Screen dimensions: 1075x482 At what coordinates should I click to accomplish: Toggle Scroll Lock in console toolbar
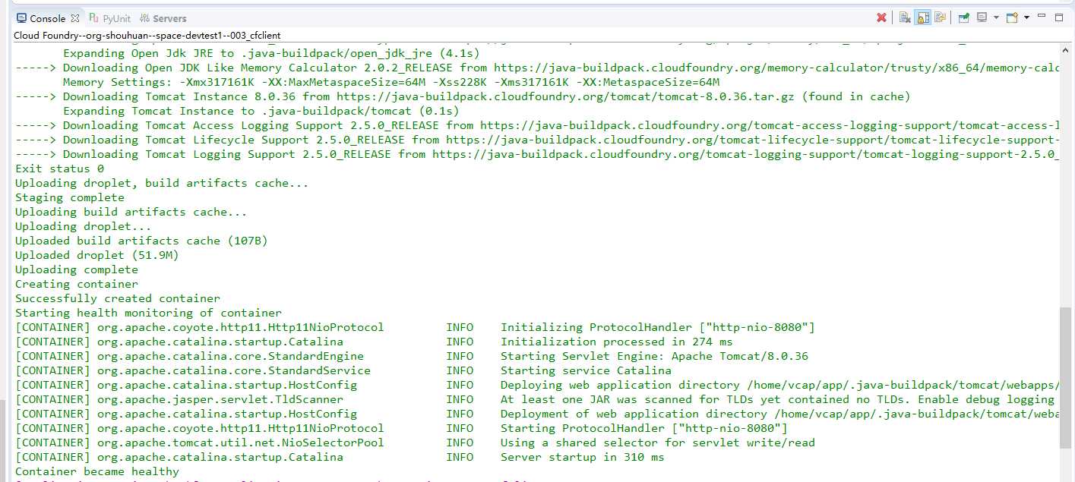point(923,17)
